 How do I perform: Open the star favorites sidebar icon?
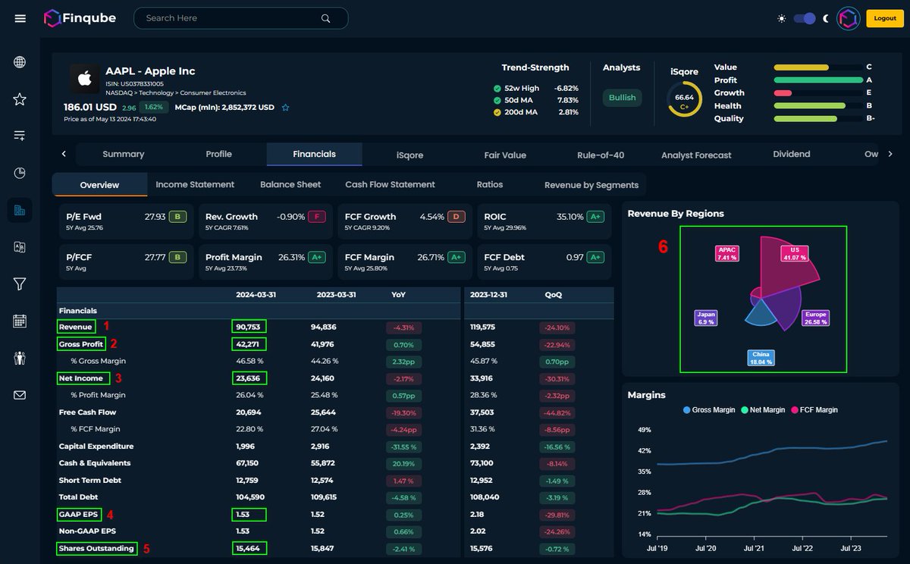(20, 99)
